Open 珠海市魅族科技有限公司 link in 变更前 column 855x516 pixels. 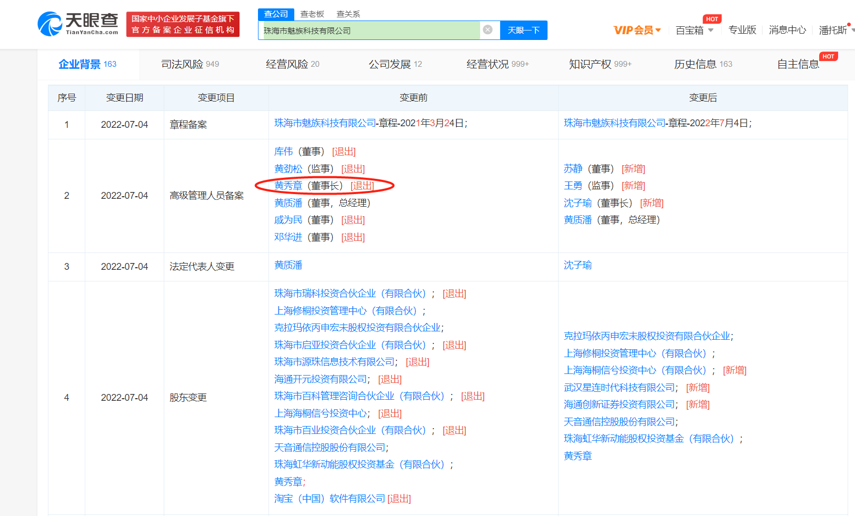[325, 123]
